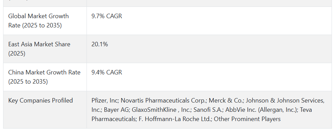Click the Key Companies Profiled label
This screenshot has width=334, height=131.
tap(40, 100)
